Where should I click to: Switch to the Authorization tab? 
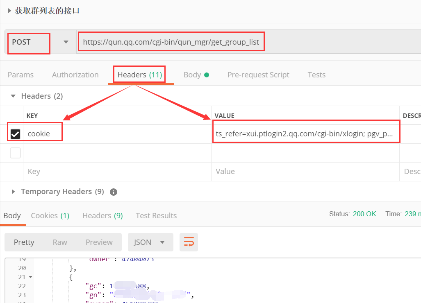pos(75,75)
